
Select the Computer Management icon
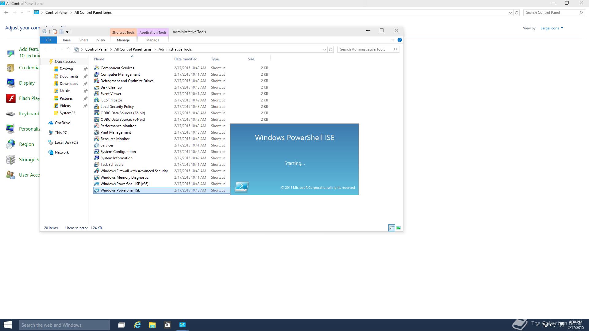97,74
